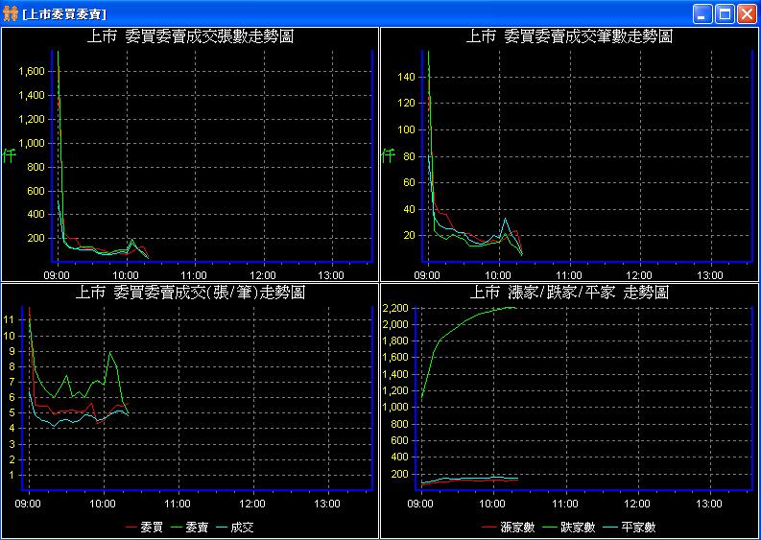761x540 pixels.
Task: Click the 8 value on the (張/筆) chart axis
Action: pyautogui.click(x=12, y=366)
